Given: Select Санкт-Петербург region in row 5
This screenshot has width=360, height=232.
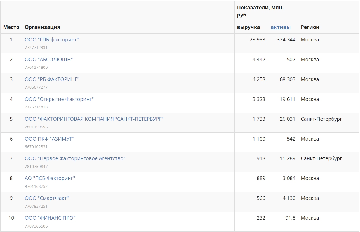Looking at the screenshot, I should pyautogui.click(x=321, y=119).
